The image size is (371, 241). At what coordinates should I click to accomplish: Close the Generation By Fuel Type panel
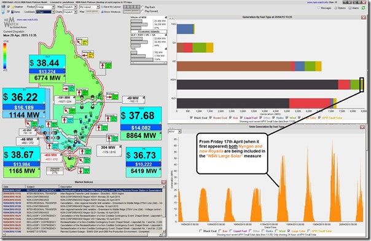click(x=364, y=17)
